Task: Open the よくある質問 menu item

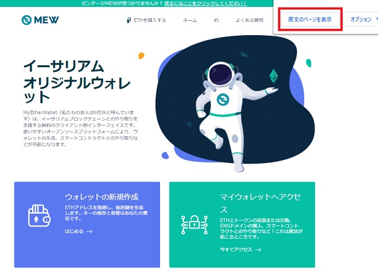Action: pos(249,20)
